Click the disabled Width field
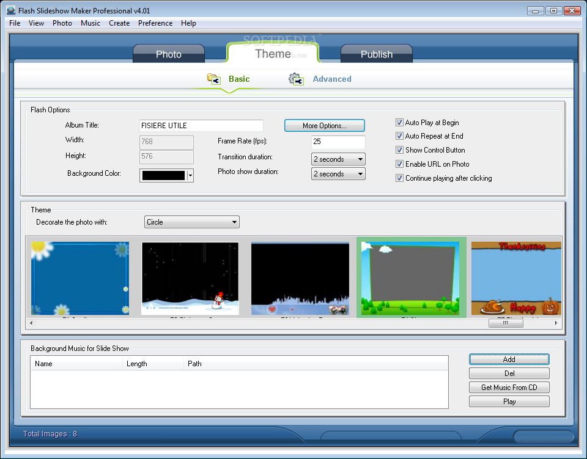Screen dimensions: 587x459 coord(166,142)
